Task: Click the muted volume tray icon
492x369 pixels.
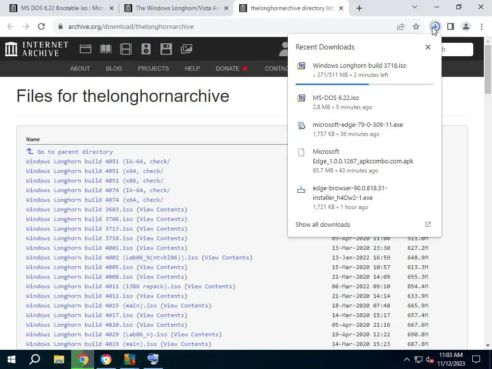Action: [430, 359]
